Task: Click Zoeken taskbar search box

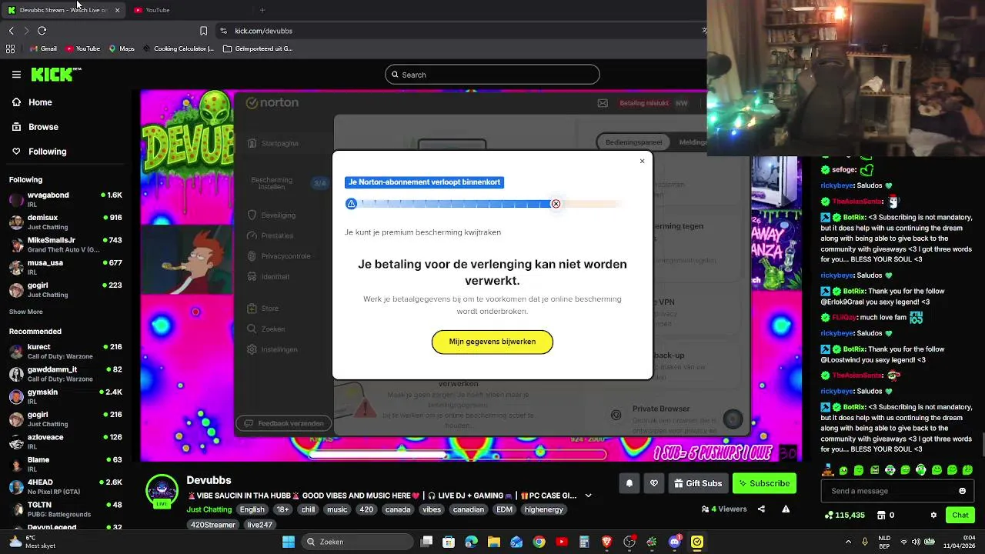Action: click(357, 542)
